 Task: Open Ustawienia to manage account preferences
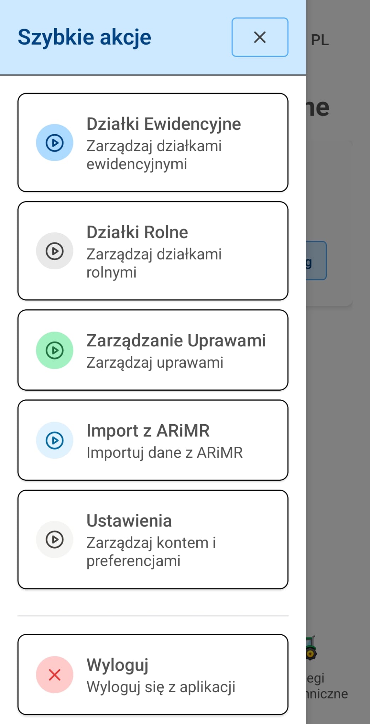[153, 539]
